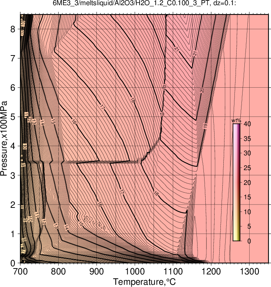Screen dimensions: 271x287
Task: Click temperature axis tick label 1300
Action: pyautogui.click(x=249, y=271)
